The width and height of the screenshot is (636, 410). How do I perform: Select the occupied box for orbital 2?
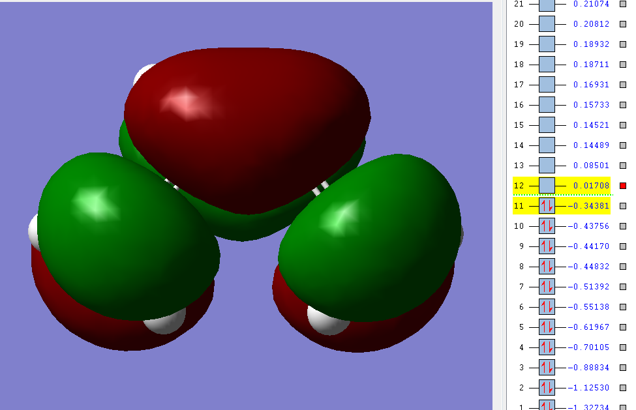click(547, 388)
